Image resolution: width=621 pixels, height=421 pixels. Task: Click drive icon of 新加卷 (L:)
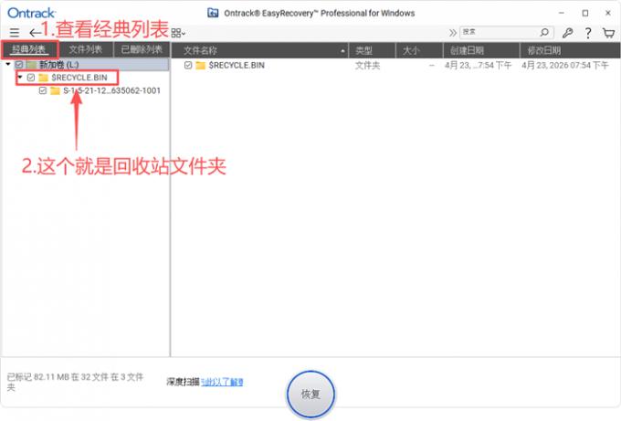click(x=31, y=65)
